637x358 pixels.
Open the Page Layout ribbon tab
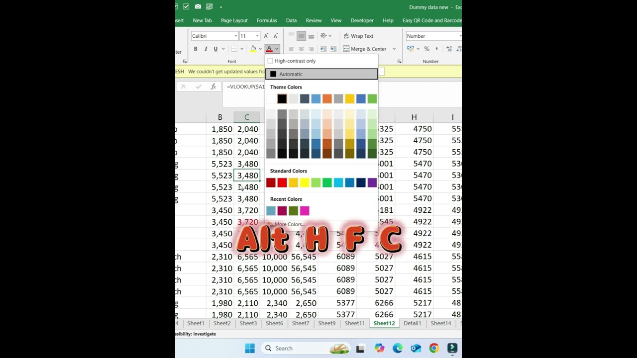[x=234, y=20]
